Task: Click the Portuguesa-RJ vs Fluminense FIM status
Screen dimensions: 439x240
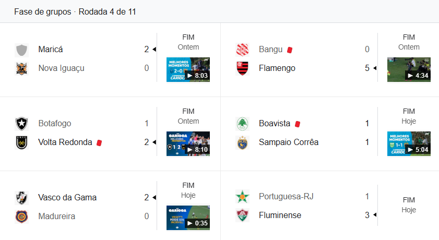Action: (x=409, y=199)
